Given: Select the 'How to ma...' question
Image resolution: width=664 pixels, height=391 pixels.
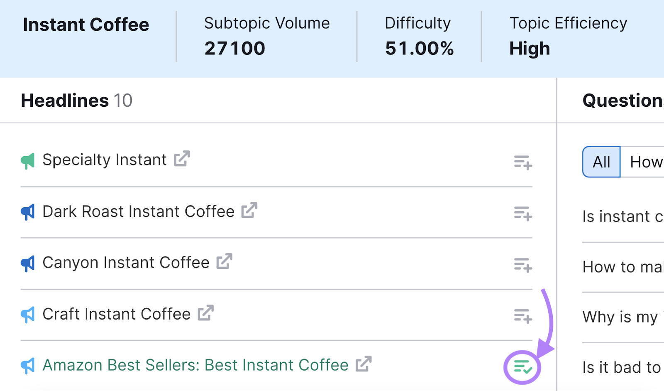Looking at the screenshot, I should tap(622, 267).
